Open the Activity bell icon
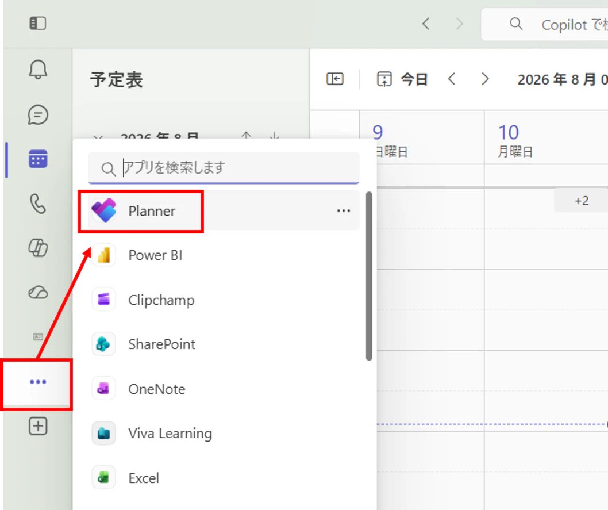The height and width of the screenshot is (510, 608). (38, 70)
